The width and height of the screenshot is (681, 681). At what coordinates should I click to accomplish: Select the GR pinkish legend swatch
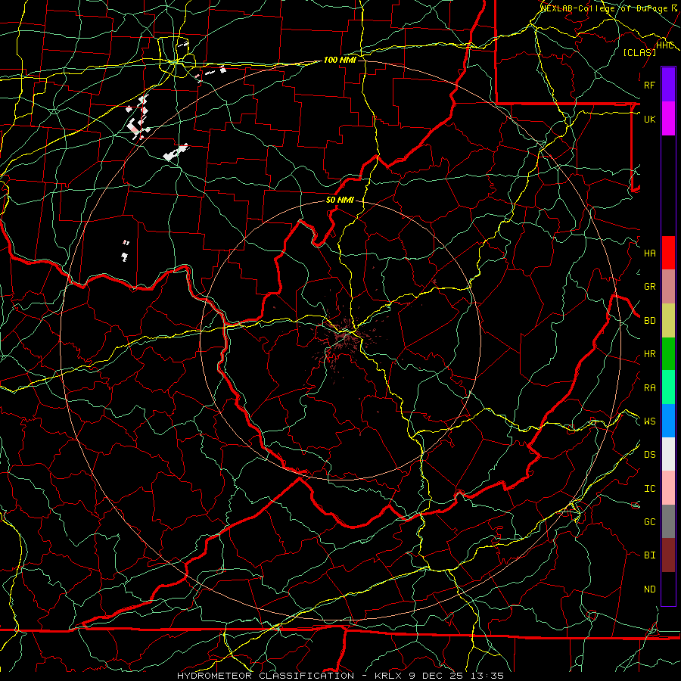click(x=668, y=287)
